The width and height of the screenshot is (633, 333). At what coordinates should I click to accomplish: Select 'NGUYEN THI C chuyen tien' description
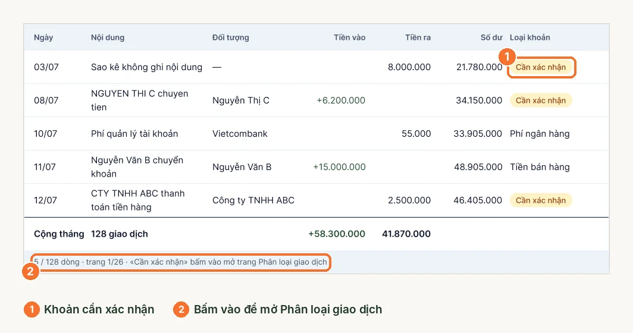click(x=139, y=100)
